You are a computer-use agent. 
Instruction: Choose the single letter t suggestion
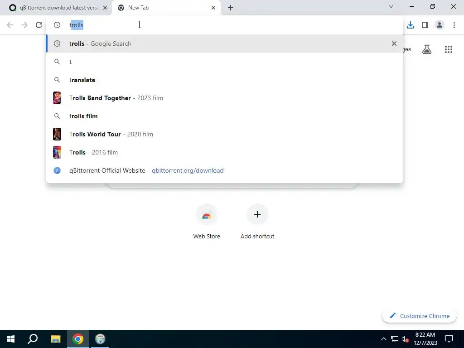pyautogui.click(x=225, y=62)
